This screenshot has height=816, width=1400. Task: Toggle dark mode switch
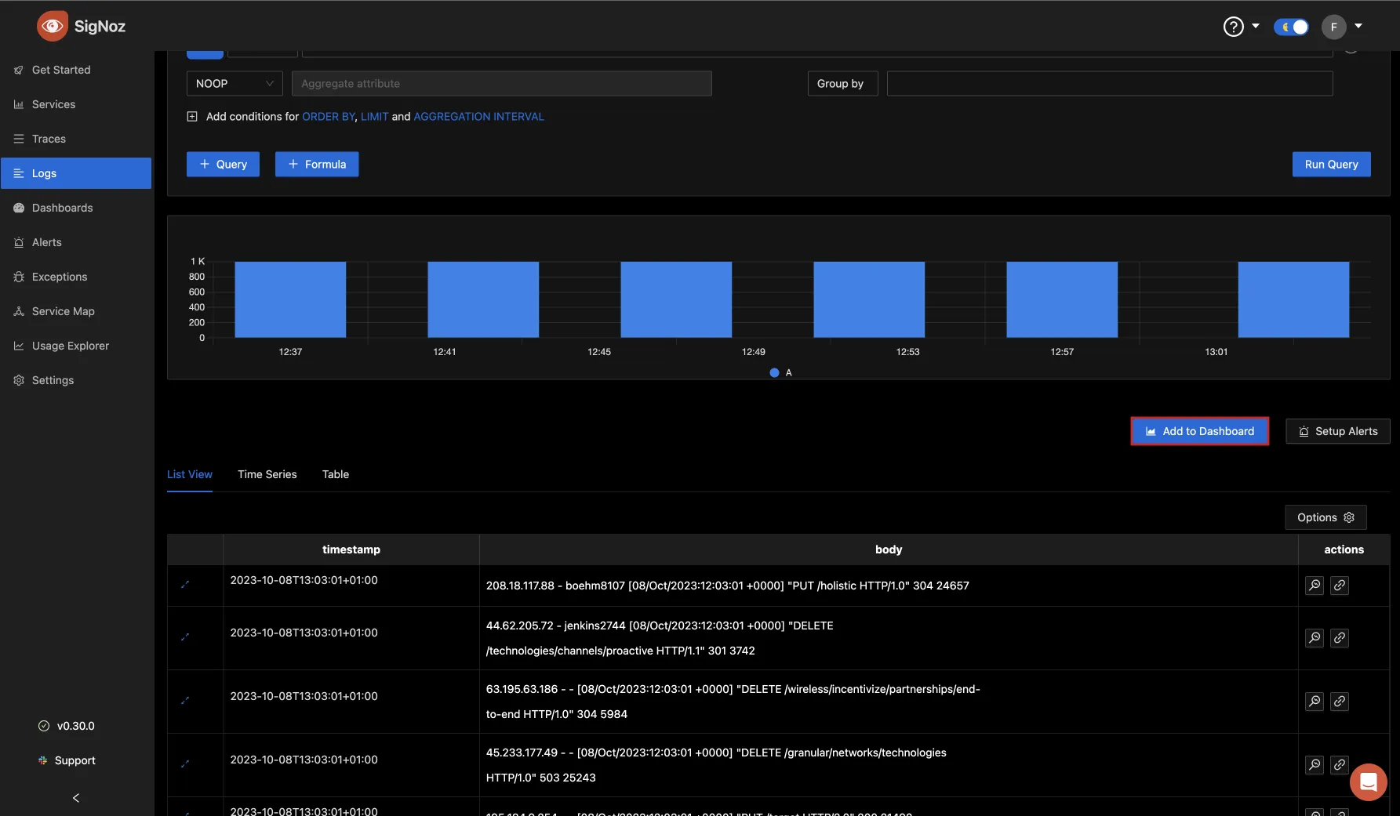1291,27
